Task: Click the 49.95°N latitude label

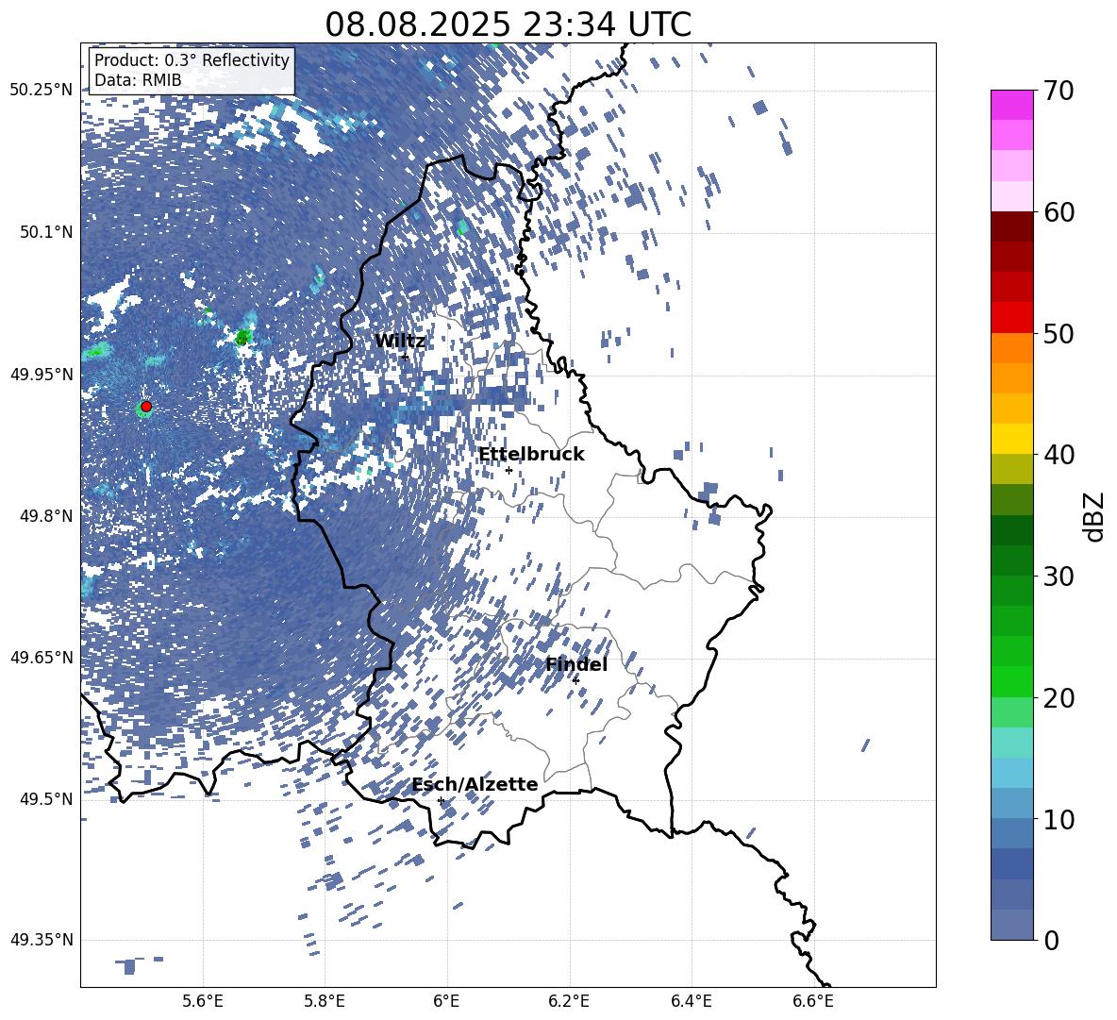Action: click(42, 375)
